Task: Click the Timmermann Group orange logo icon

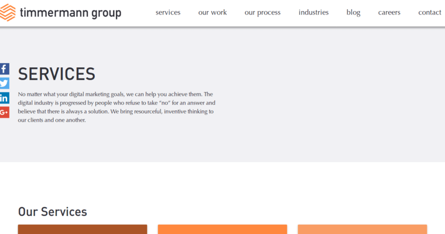Action: (8, 12)
